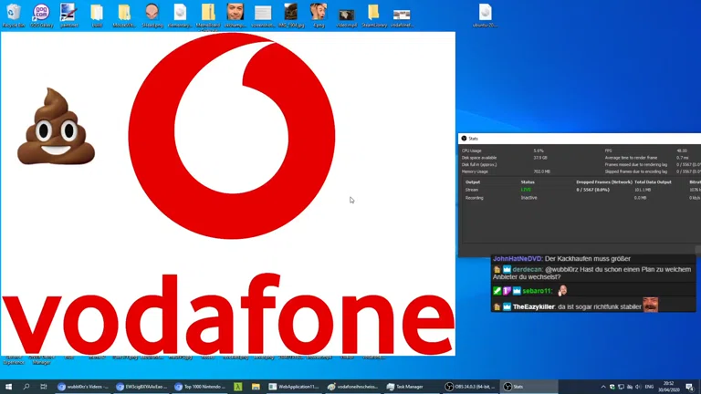Open the wubbl0rz's Videos browser taskbar item
Screen dimensions: 701x394
[83, 387]
